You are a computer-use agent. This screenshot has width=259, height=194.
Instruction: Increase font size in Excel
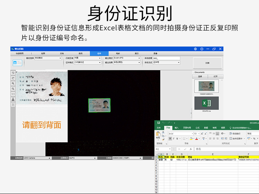[x=202, y=133]
